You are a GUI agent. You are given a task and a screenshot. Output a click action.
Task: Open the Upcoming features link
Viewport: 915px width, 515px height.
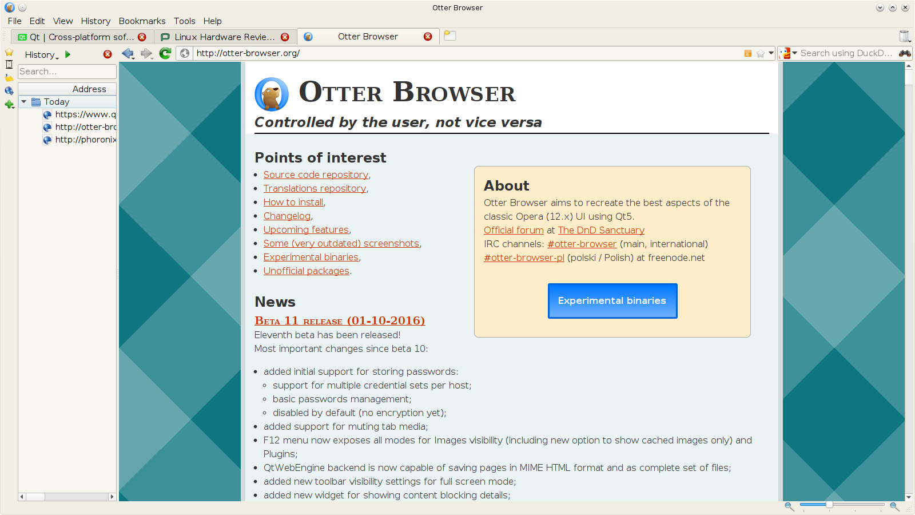(306, 230)
